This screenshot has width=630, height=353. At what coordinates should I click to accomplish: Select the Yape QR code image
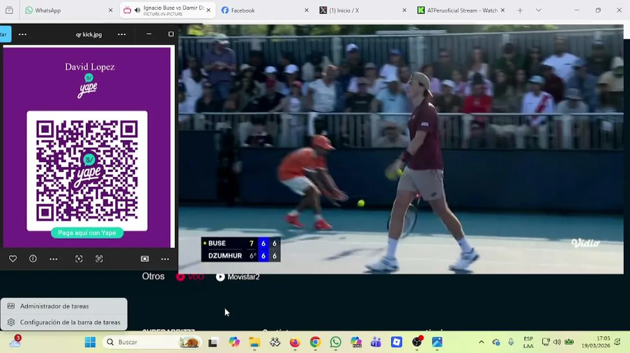point(87,171)
